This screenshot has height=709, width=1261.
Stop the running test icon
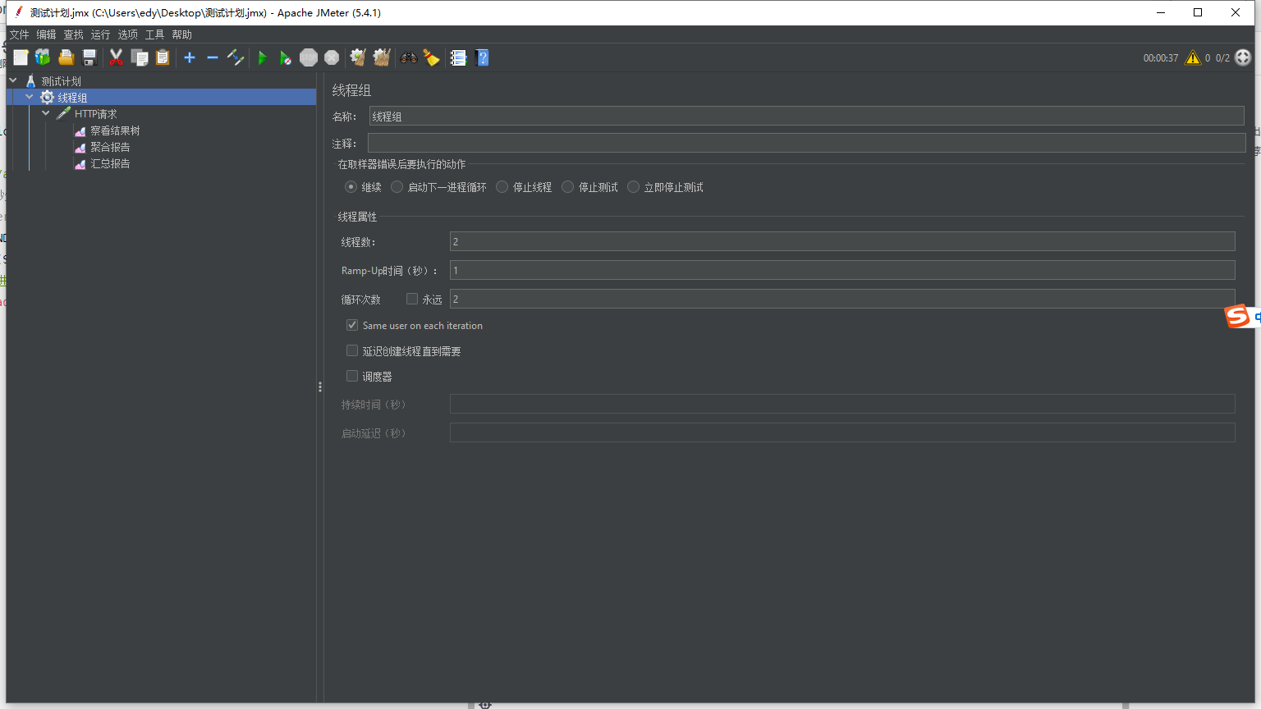pos(309,57)
